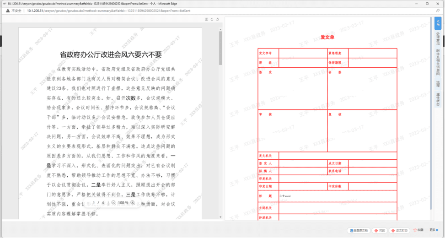Image resolution: width=445 pixels, height=238 pixels.
Task: Click the 打印 print button
Action: (380, 230)
